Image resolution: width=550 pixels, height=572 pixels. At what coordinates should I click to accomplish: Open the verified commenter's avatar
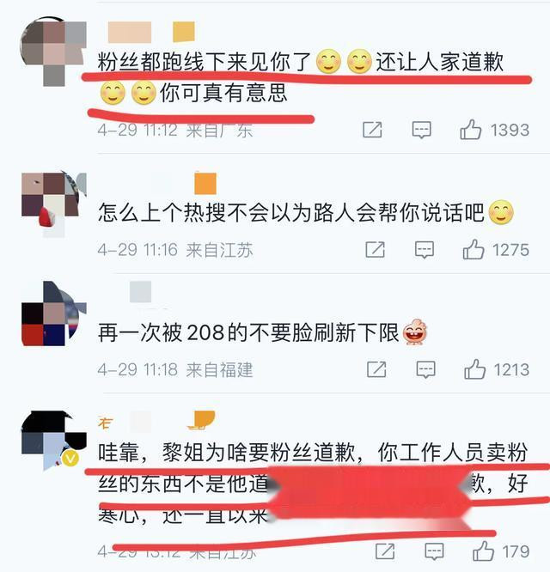[x=54, y=441]
